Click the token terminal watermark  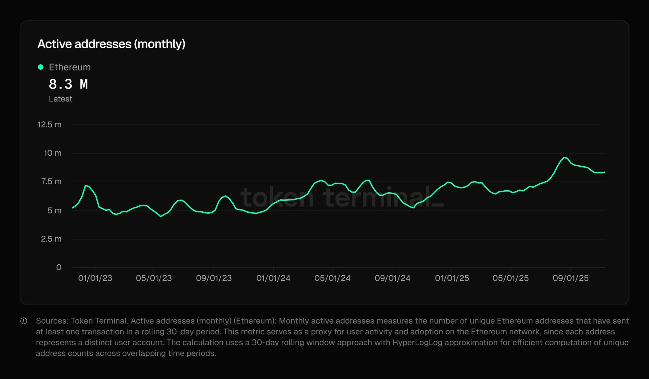[x=342, y=197]
